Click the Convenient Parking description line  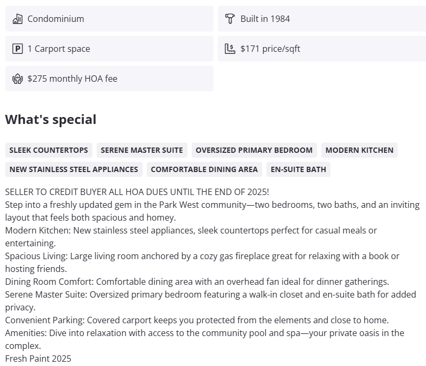[197, 320]
